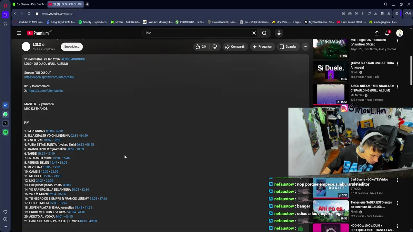Viewport: 413px width, 232px height.
Task: Open X Twitter in Opera sidebar
Action: (5, 123)
